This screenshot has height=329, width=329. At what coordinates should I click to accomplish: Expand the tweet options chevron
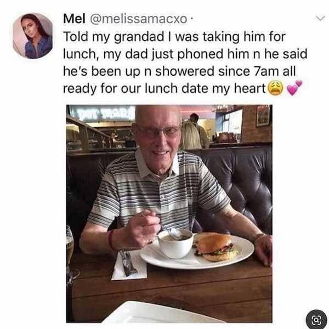click(320, 19)
